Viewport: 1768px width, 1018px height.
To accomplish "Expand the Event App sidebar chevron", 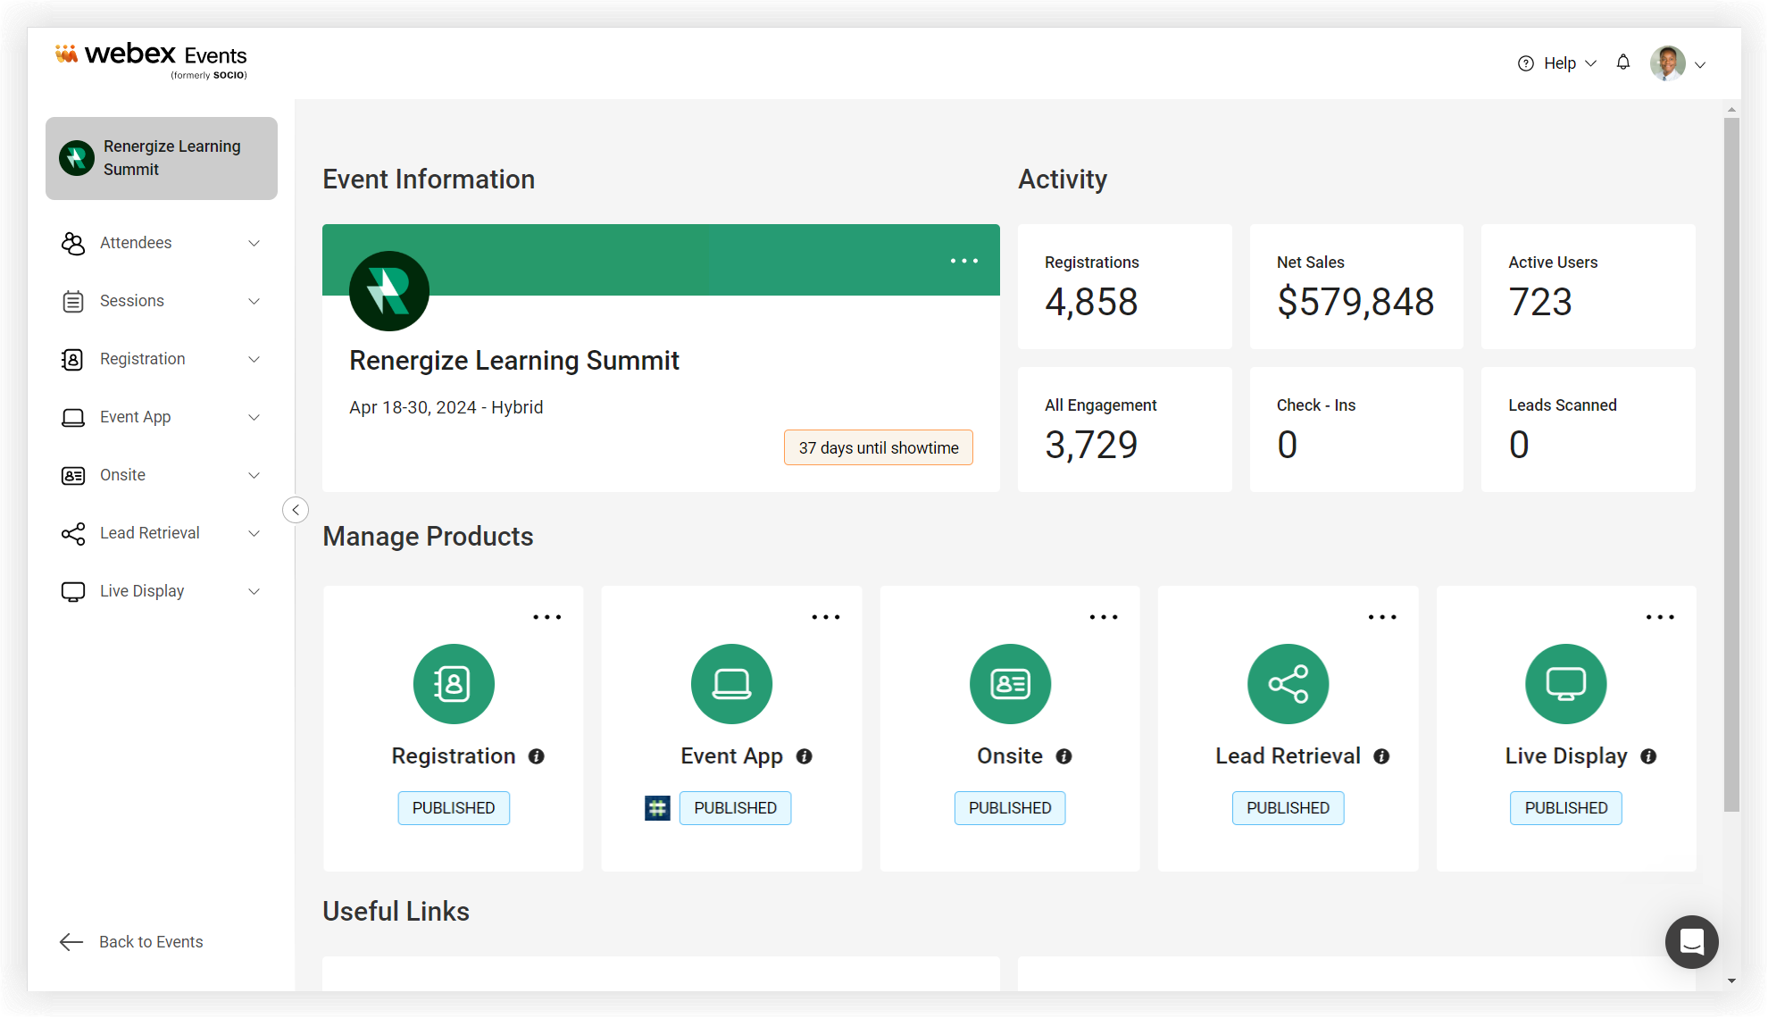I will [x=254, y=417].
